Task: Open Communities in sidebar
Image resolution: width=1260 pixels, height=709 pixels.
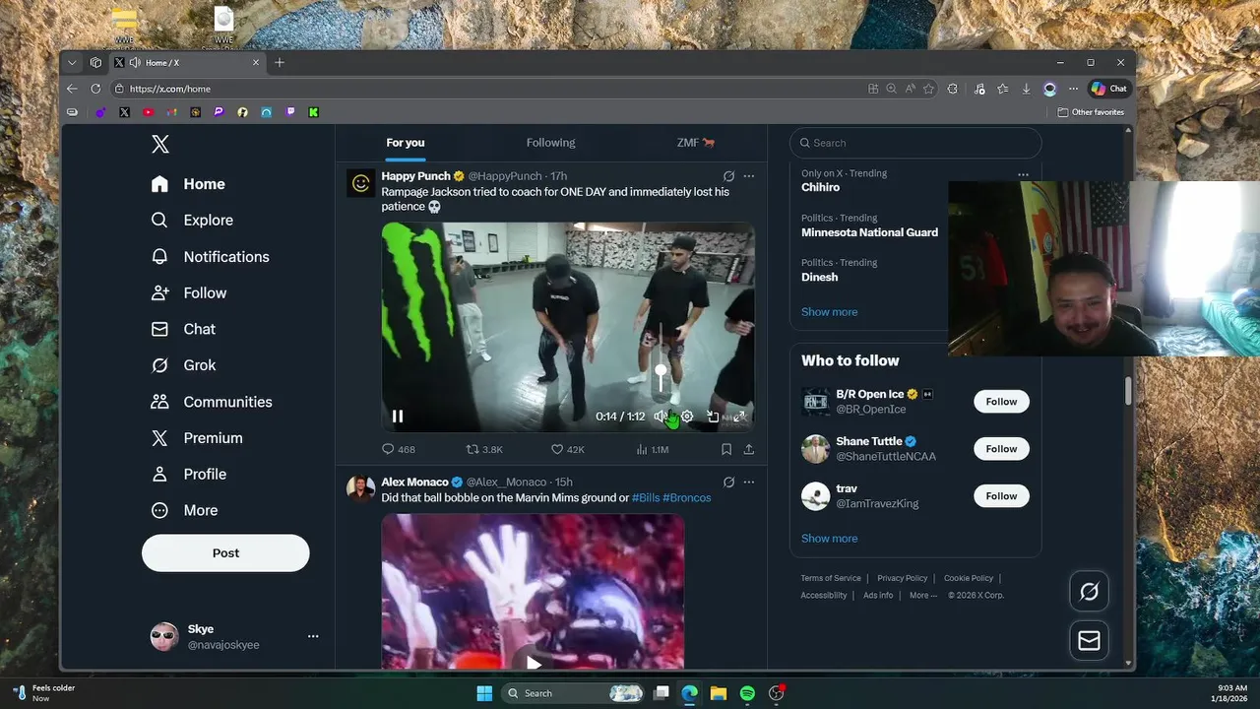Action: (212, 402)
